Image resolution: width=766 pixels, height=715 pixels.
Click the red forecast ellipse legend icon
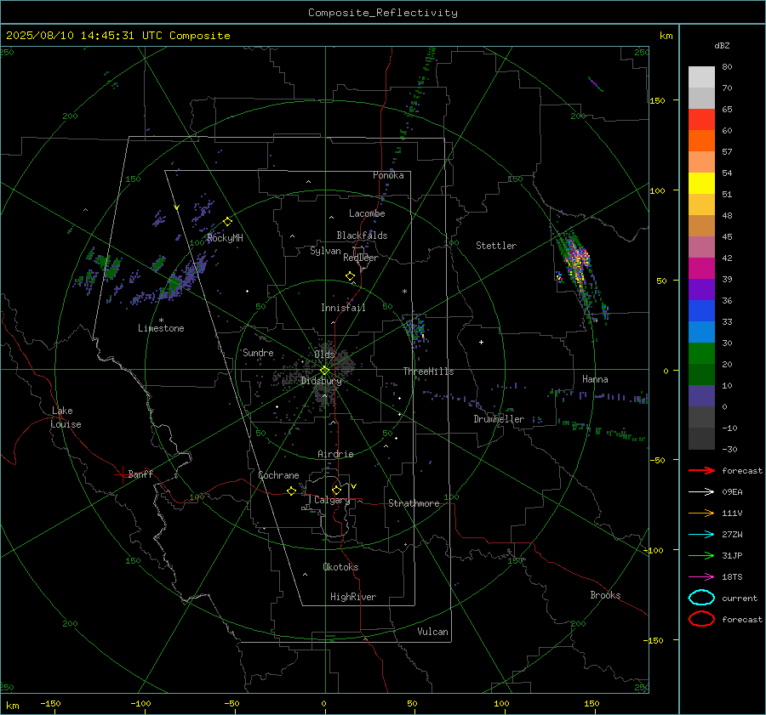(x=701, y=619)
